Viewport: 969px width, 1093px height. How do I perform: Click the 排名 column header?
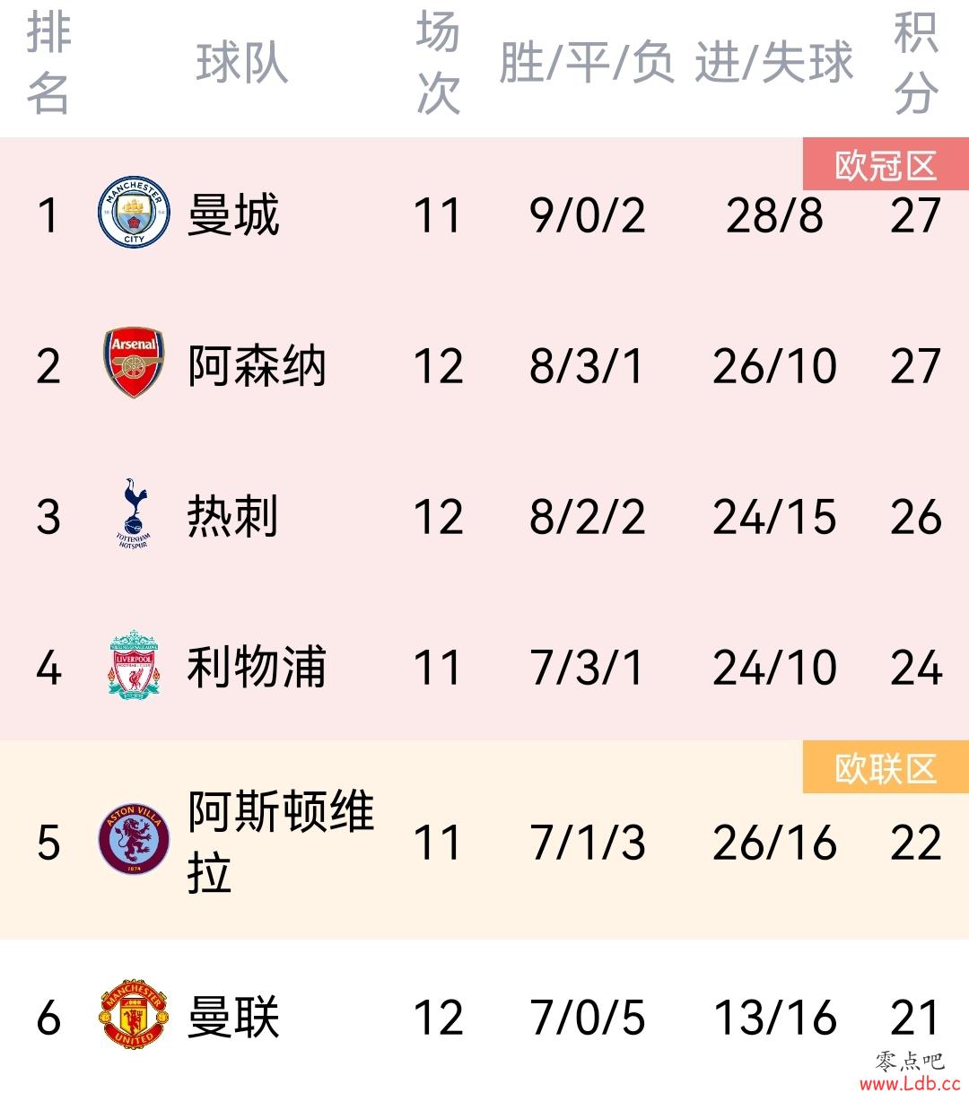pyautogui.click(x=48, y=63)
